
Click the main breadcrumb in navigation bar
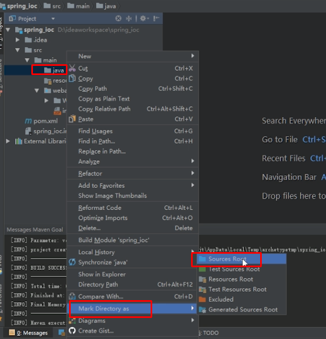pyautogui.click(x=78, y=6)
